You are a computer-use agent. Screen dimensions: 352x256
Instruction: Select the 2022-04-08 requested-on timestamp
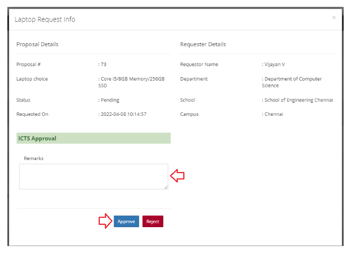pyautogui.click(x=123, y=114)
